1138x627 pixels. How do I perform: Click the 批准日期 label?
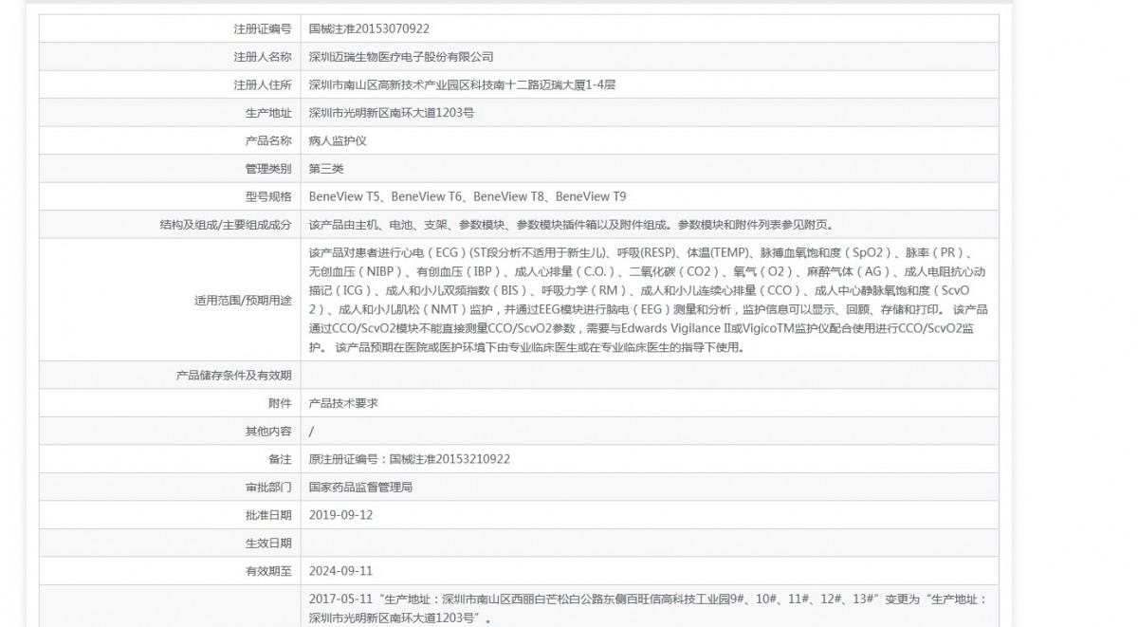(x=268, y=515)
